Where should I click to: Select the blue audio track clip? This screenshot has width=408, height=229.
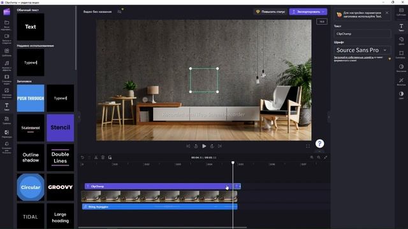pos(160,207)
